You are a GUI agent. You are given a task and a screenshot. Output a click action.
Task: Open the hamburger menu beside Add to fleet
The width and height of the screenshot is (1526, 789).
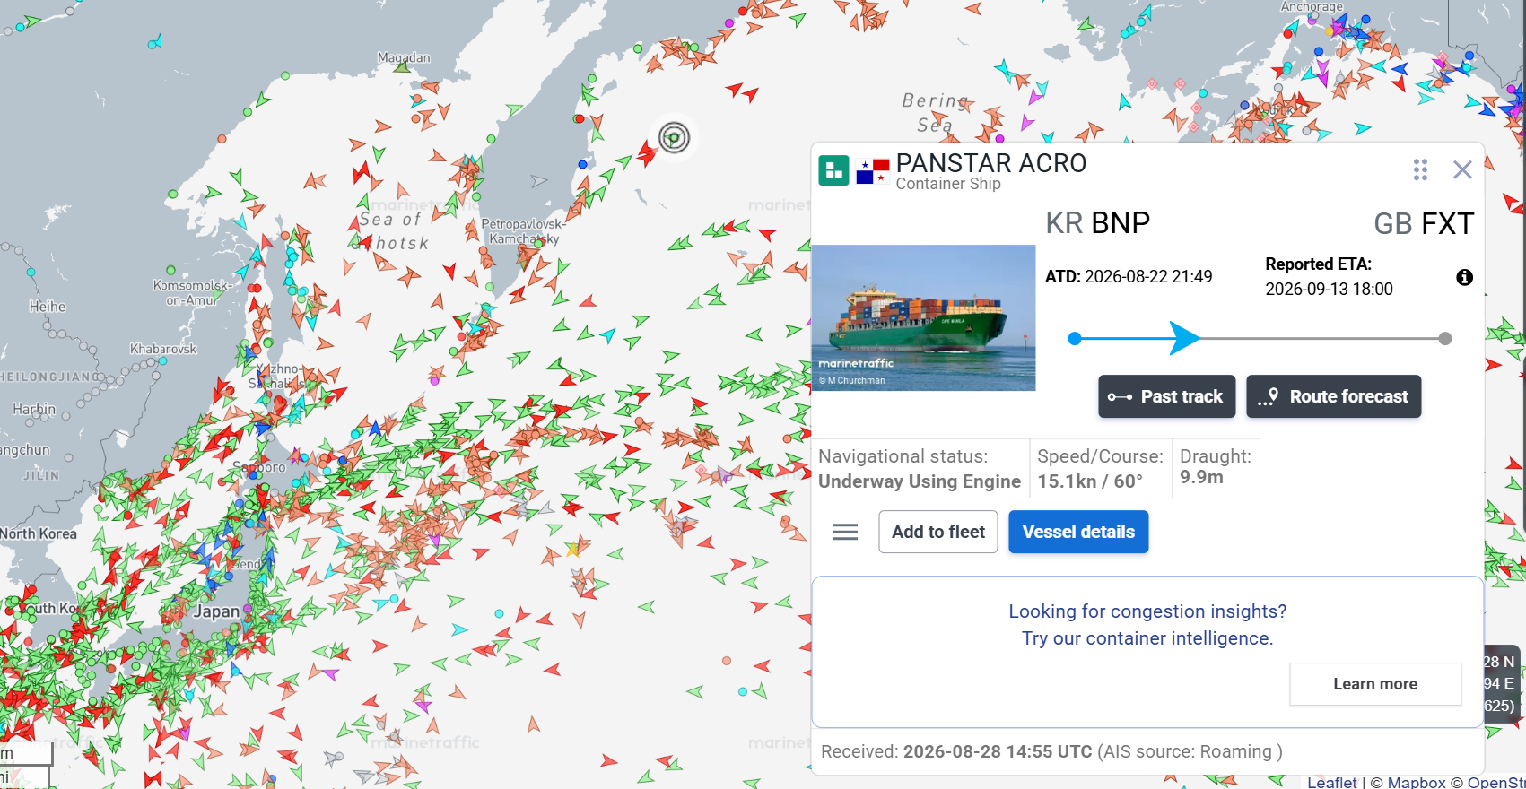[845, 532]
